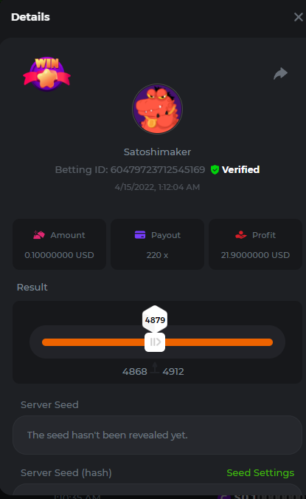The height and width of the screenshot is (499, 306).
Task: Click the slider handle on result bar
Action: tap(155, 342)
